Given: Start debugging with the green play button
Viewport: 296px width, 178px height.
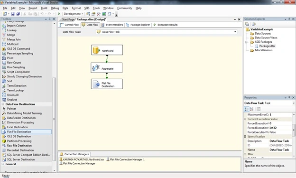Looking at the screenshot, I should tap(59, 14).
